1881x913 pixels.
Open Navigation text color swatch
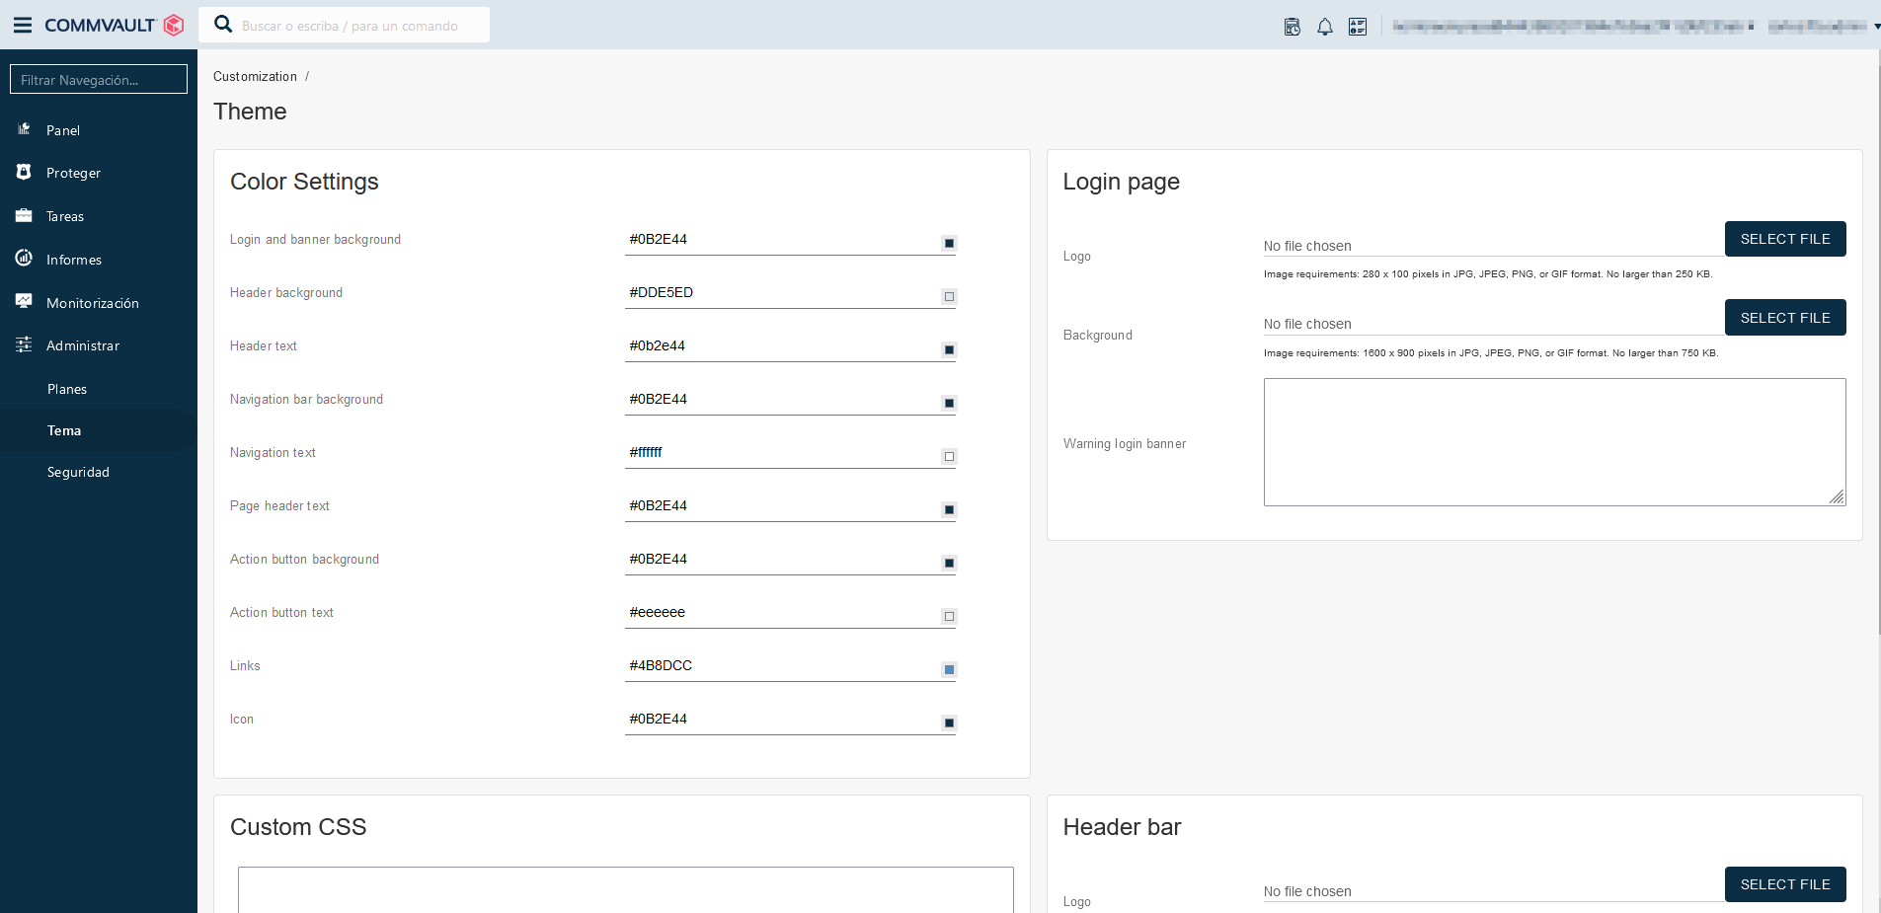point(949,456)
